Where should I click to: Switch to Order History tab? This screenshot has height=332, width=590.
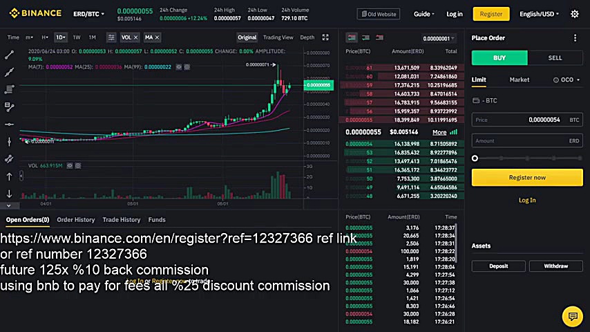coord(75,220)
